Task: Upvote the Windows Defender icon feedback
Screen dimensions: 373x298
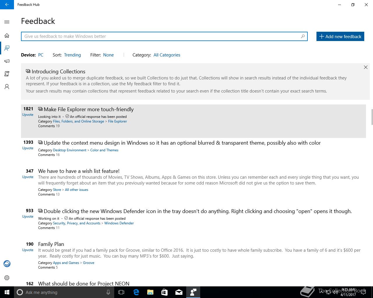Action: (28, 217)
